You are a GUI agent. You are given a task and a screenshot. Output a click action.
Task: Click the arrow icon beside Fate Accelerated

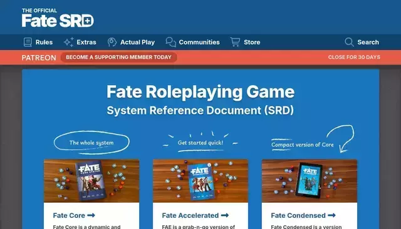coord(225,215)
